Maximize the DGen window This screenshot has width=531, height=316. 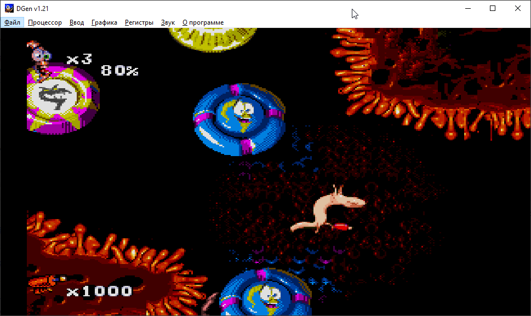(493, 8)
